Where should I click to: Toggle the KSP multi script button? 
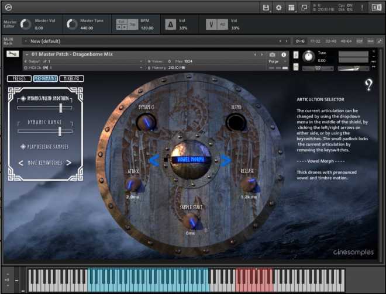[360, 41]
